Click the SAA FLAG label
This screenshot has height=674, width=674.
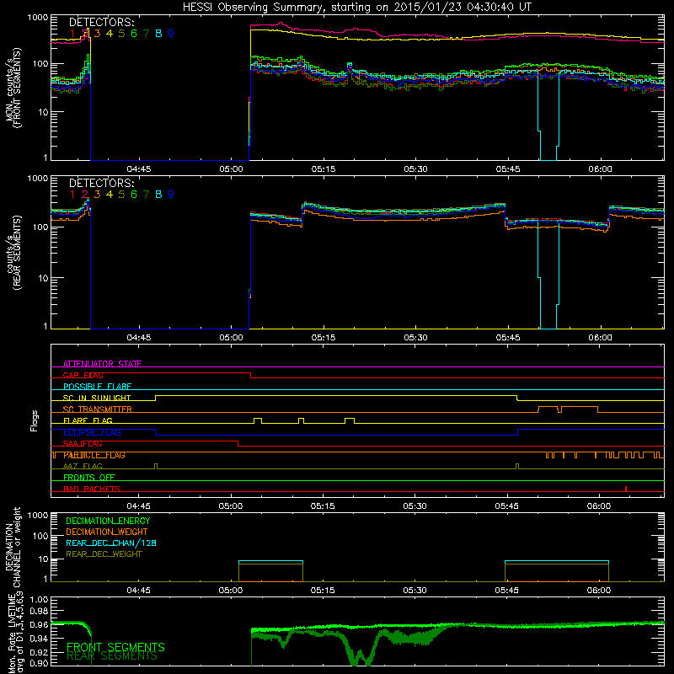coord(83,443)
